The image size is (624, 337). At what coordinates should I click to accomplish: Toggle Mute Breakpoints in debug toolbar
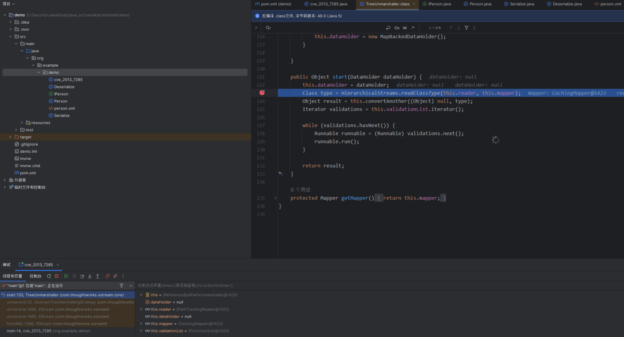115,276
